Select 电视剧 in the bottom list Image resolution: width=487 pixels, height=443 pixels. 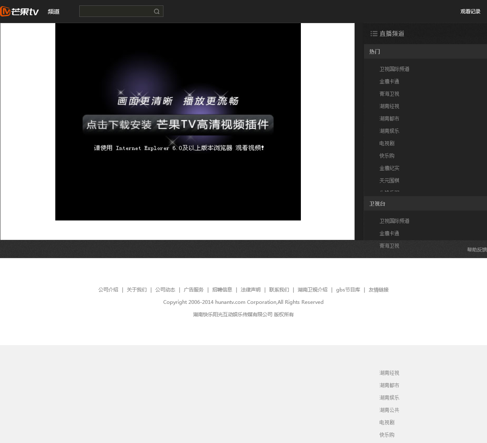click(x=387, y=422)
